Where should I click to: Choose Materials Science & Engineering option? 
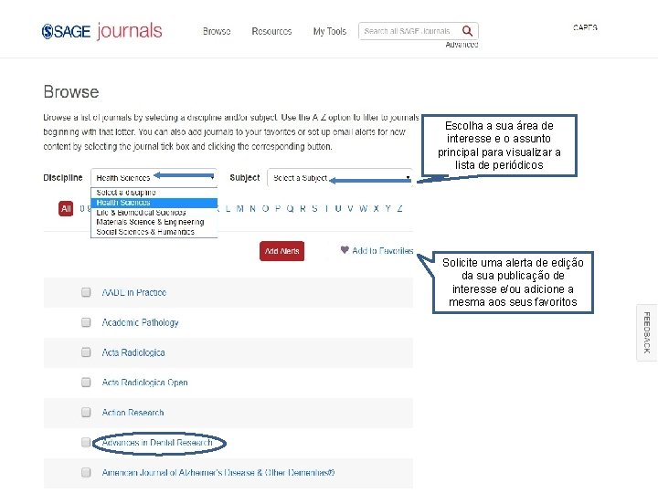tap(154, 222)
